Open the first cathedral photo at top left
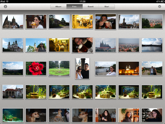The height and width of the screenshot is (124, 165). (13, 22)
